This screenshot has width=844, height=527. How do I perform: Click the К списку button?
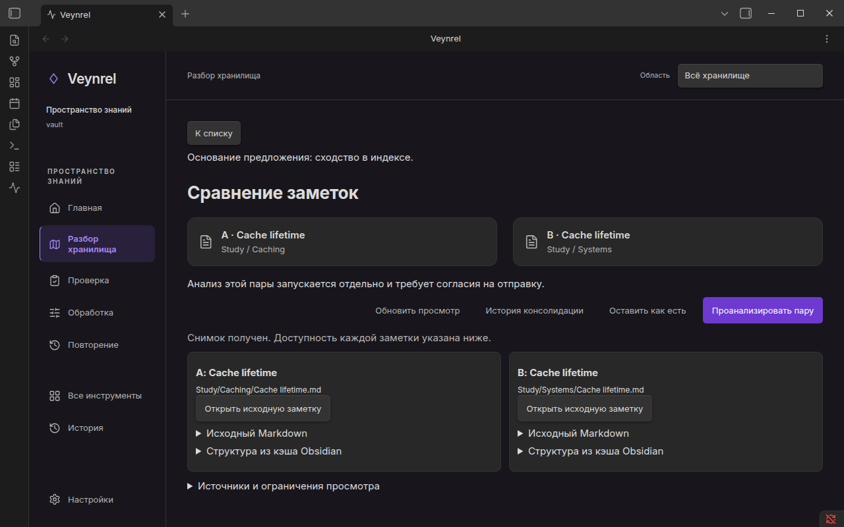[x=214, y=133]
